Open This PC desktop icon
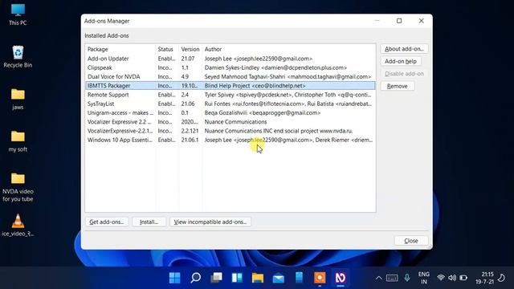The image size is (514, 289). 18,14
